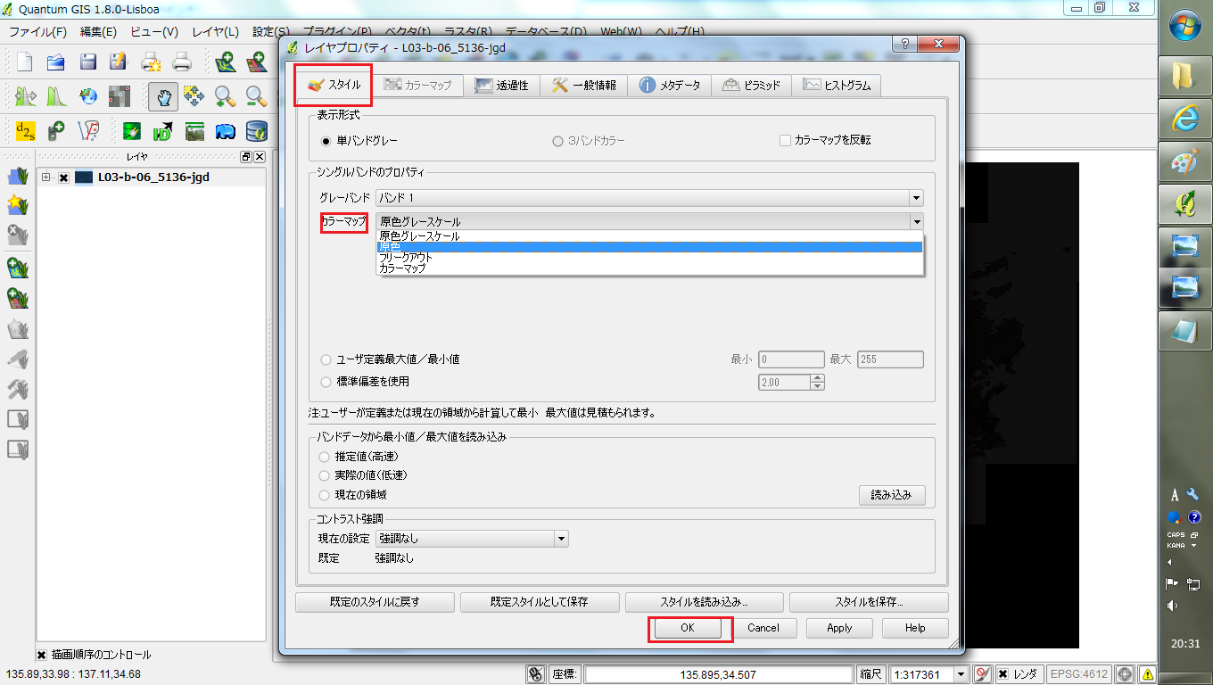
Task: Open the カラーマップ dropdown showing 原色グレースケール
Action: pyautogui.click(x=648, y=221)
